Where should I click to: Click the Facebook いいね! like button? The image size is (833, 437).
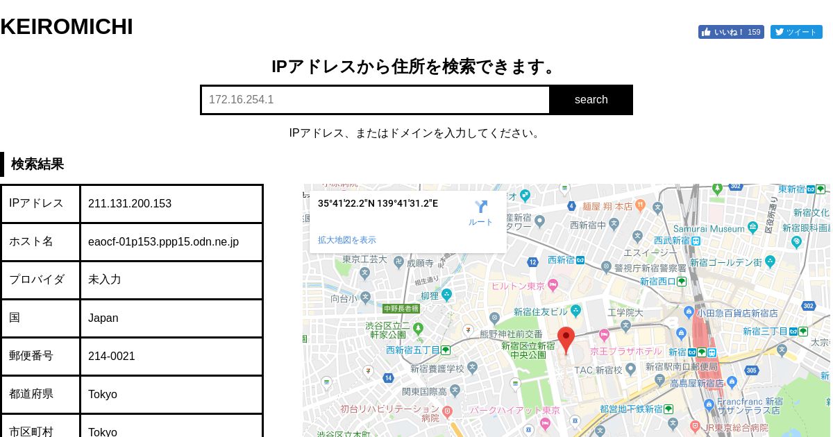click(731, 32)
